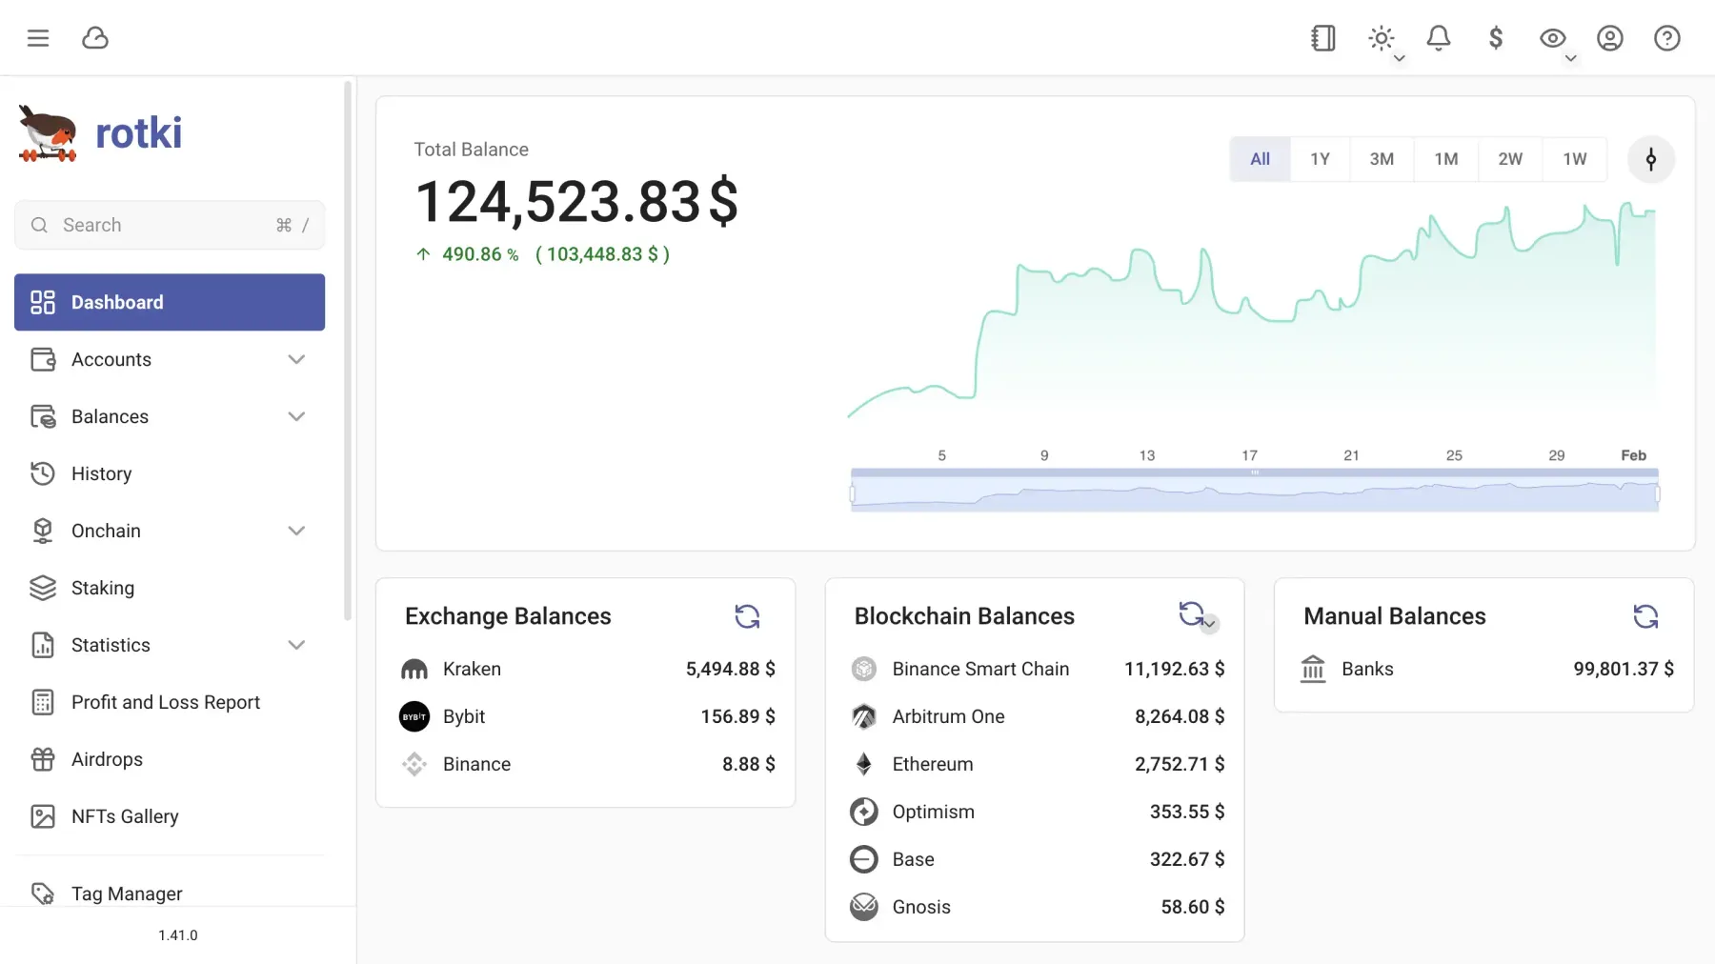
Task: Open the Blockchain Balances refresh dropdown chevron
Action: (x=1210, y=624)
